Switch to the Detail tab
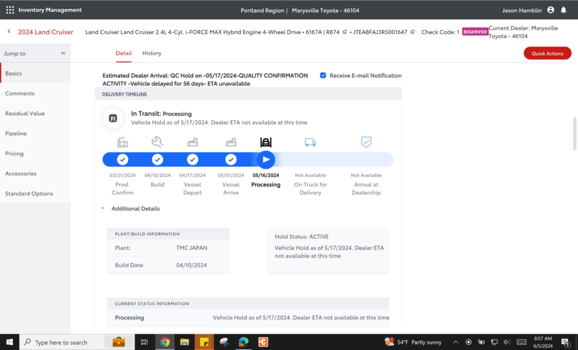Screen dimensions: 578x350 point(124,53)
